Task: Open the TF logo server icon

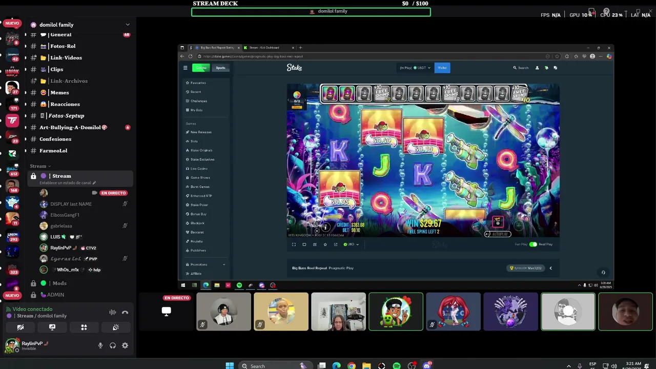Action: click(x=12, y=121)
